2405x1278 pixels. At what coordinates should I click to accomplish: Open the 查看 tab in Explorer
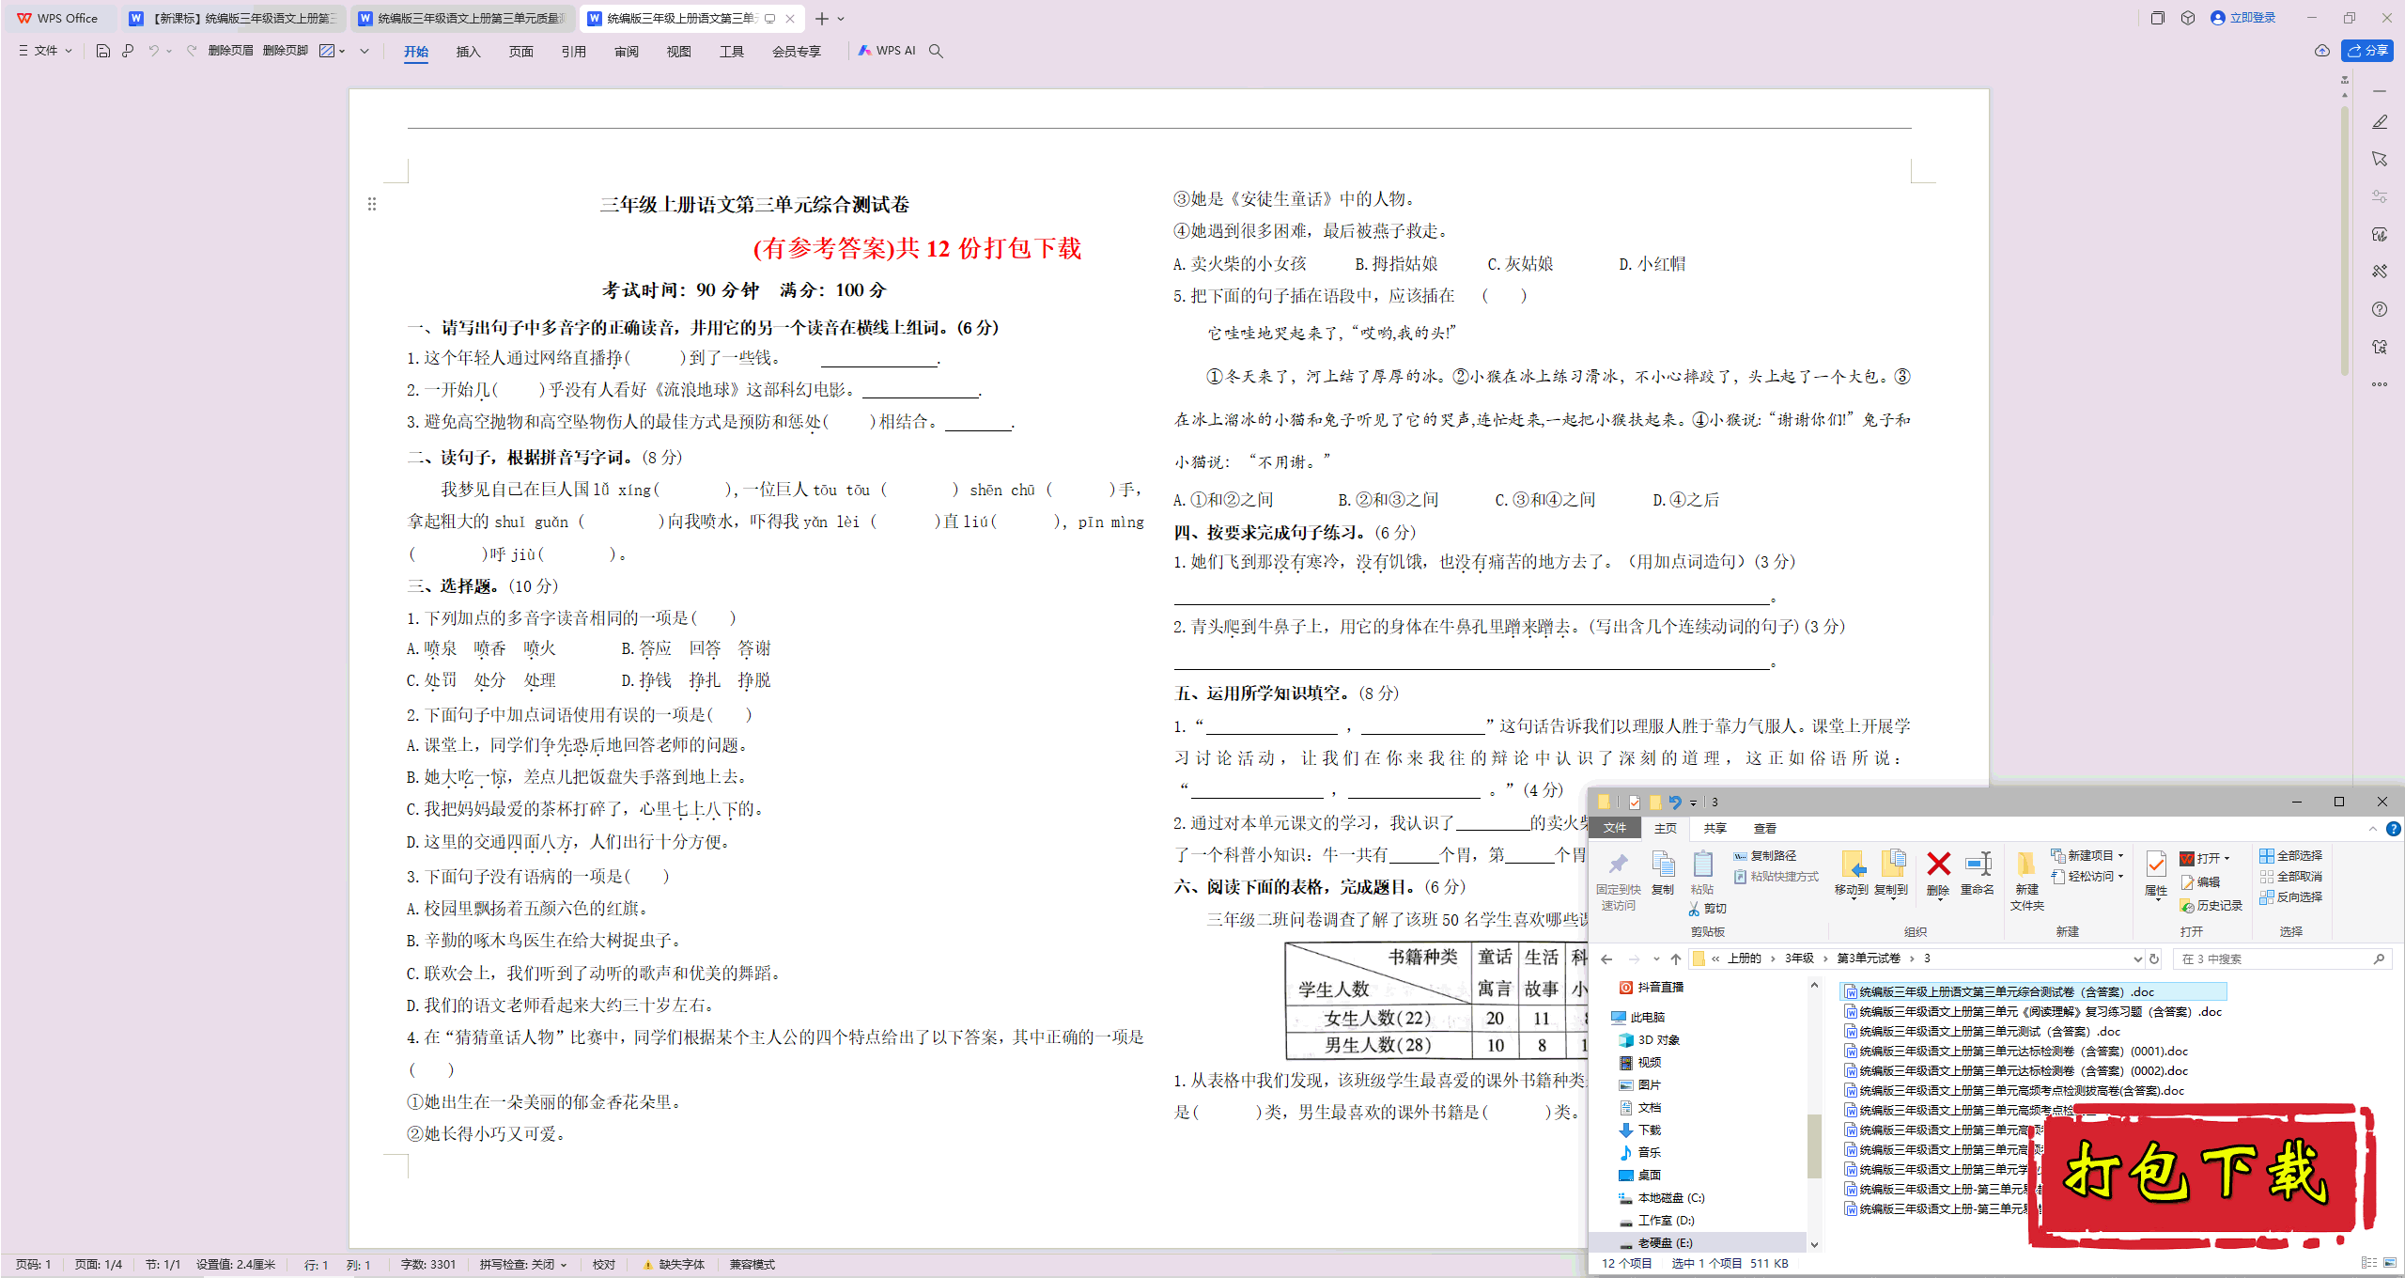1765,829
